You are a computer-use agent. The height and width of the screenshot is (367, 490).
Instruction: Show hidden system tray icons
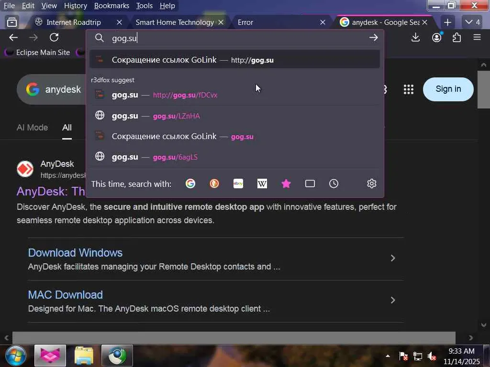tap(388, 356)
